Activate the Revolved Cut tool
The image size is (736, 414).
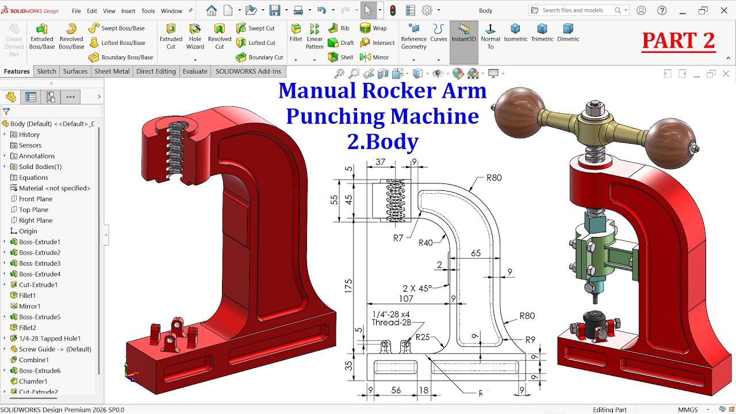(x=220, y=36)
